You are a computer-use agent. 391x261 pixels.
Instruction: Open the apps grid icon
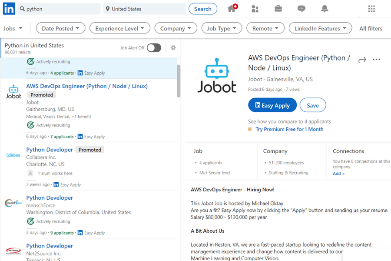371,8
